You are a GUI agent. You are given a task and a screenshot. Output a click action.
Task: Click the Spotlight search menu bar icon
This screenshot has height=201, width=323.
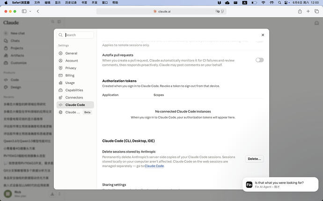tap(279, 3)
